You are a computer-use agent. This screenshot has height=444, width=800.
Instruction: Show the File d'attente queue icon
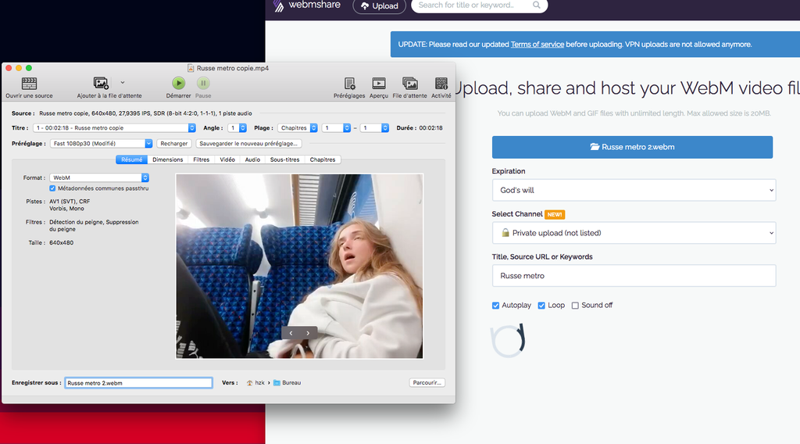pyautogui.click(x=409, y=84)
